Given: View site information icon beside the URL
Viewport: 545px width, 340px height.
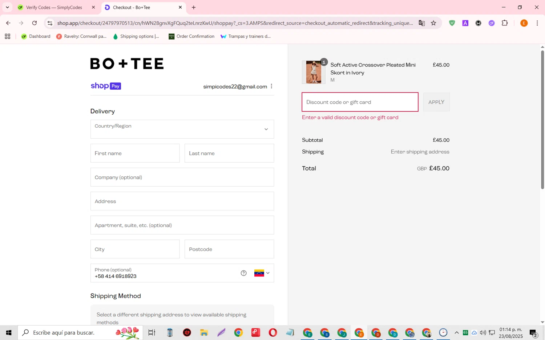Looking at the screenshot, I should pyautogui.click(x=50, y=23).
